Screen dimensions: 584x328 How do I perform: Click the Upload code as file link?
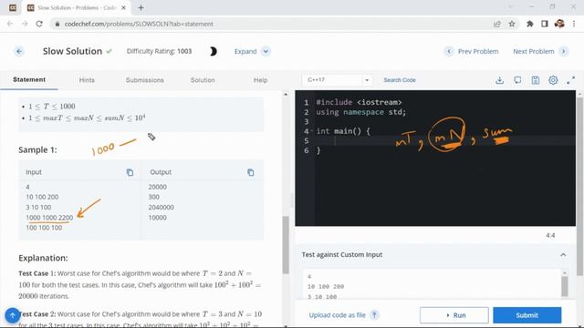337,315
